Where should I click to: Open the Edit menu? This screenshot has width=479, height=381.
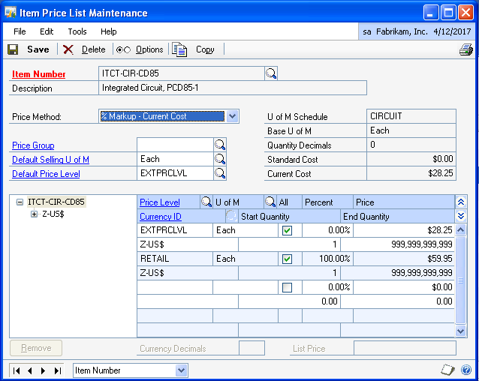[47, 31]
